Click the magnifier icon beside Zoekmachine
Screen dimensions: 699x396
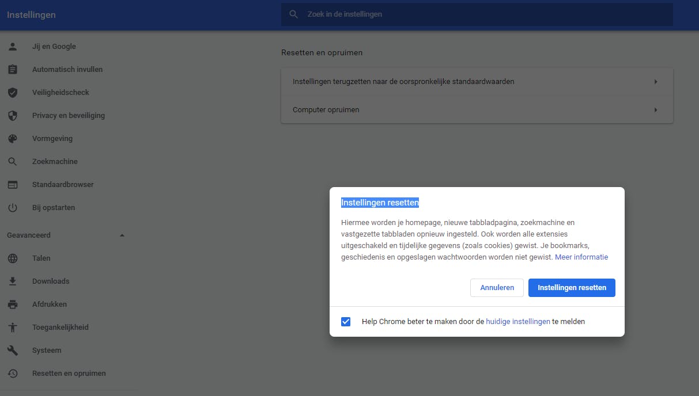13,162
